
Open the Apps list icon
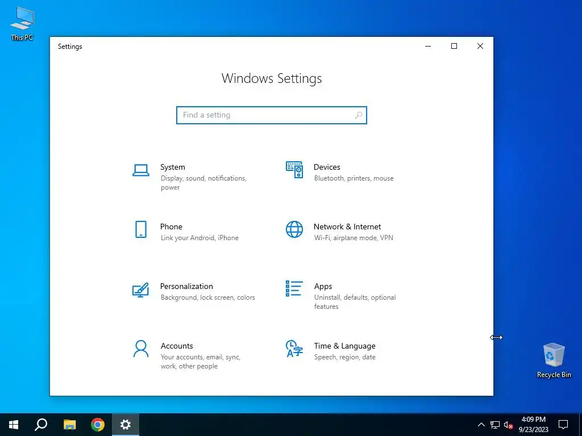[x=294, y=288]
